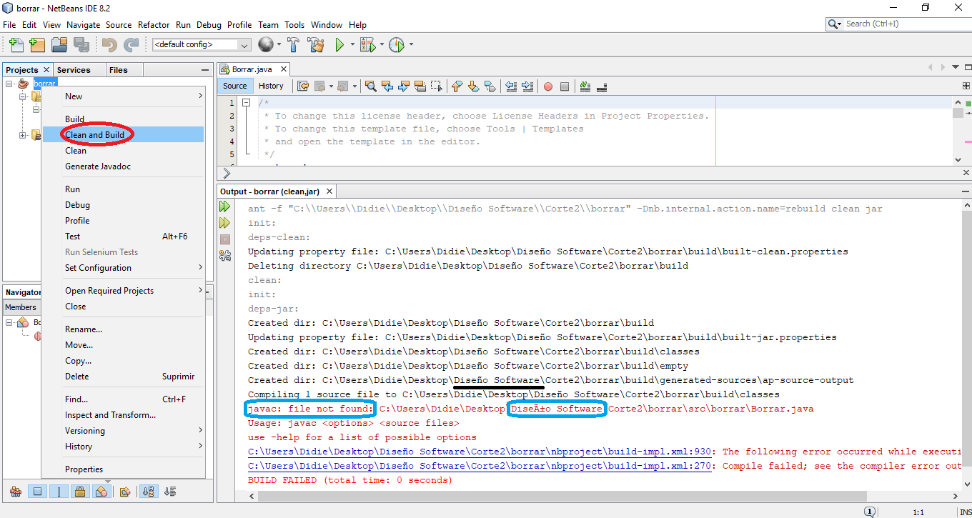Select Generate Javadoc in context menu
The width and height of the screenshot is (972, 518).
coord(123,166)
